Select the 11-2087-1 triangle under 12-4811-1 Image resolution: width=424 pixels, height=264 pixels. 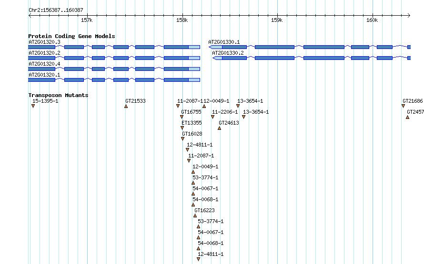coord(189,161)
